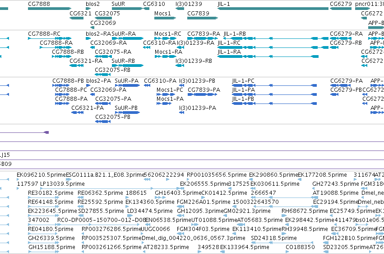Click the CO188350 EST label
Viewport: 384px width, 254px height.
coord(300,247)
